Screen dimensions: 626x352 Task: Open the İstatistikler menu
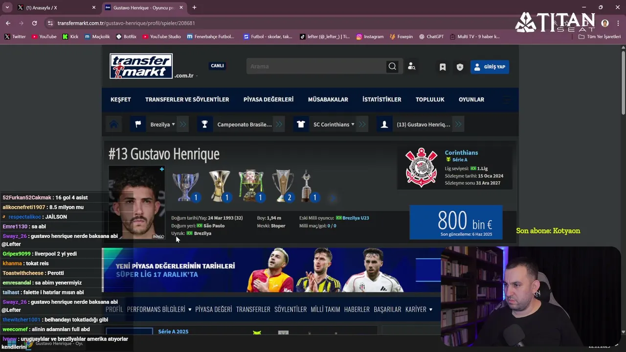pos(382,99)
